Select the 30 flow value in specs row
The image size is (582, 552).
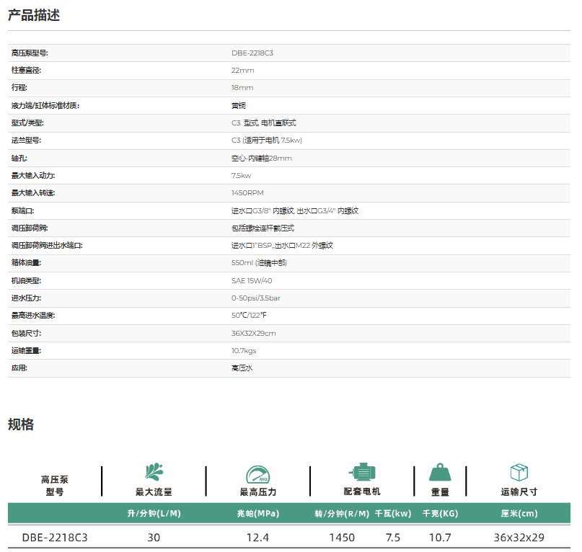pyautogui.click(x=154, y=538)
